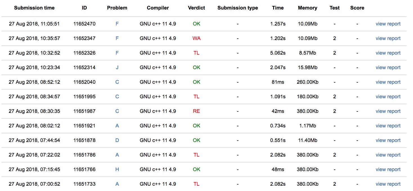The height and width of the screenshot is (191, 413).
Task: Open view report for submission 11652470
Action: coord(388,24)
